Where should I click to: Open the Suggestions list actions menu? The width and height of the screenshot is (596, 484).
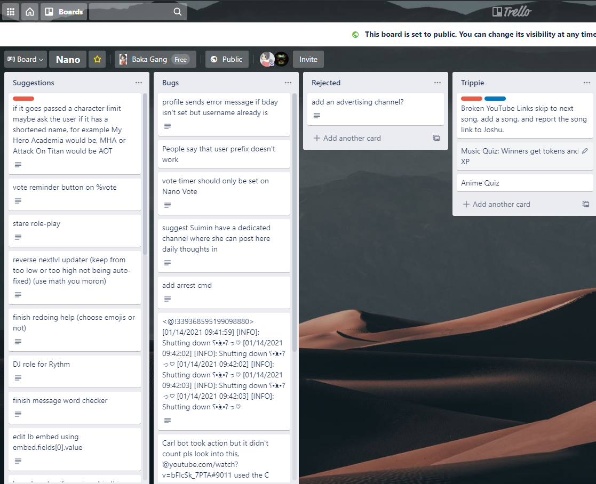(x=138, y=82)
